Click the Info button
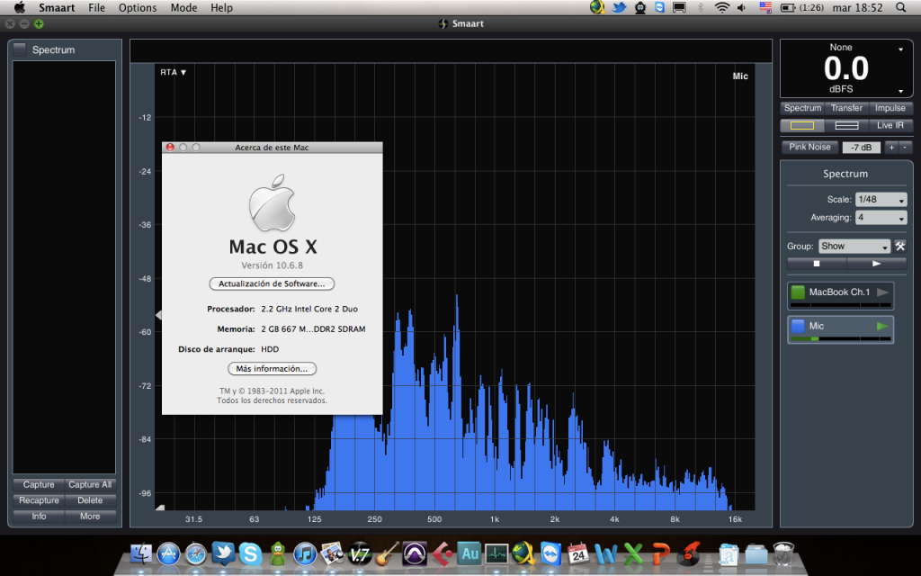Screen dimensions: 921x576 coord(39,517)
